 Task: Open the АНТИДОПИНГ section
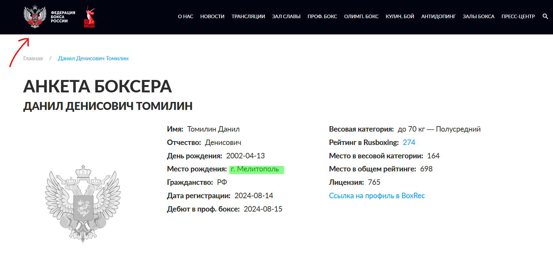[x=438, y=16]
